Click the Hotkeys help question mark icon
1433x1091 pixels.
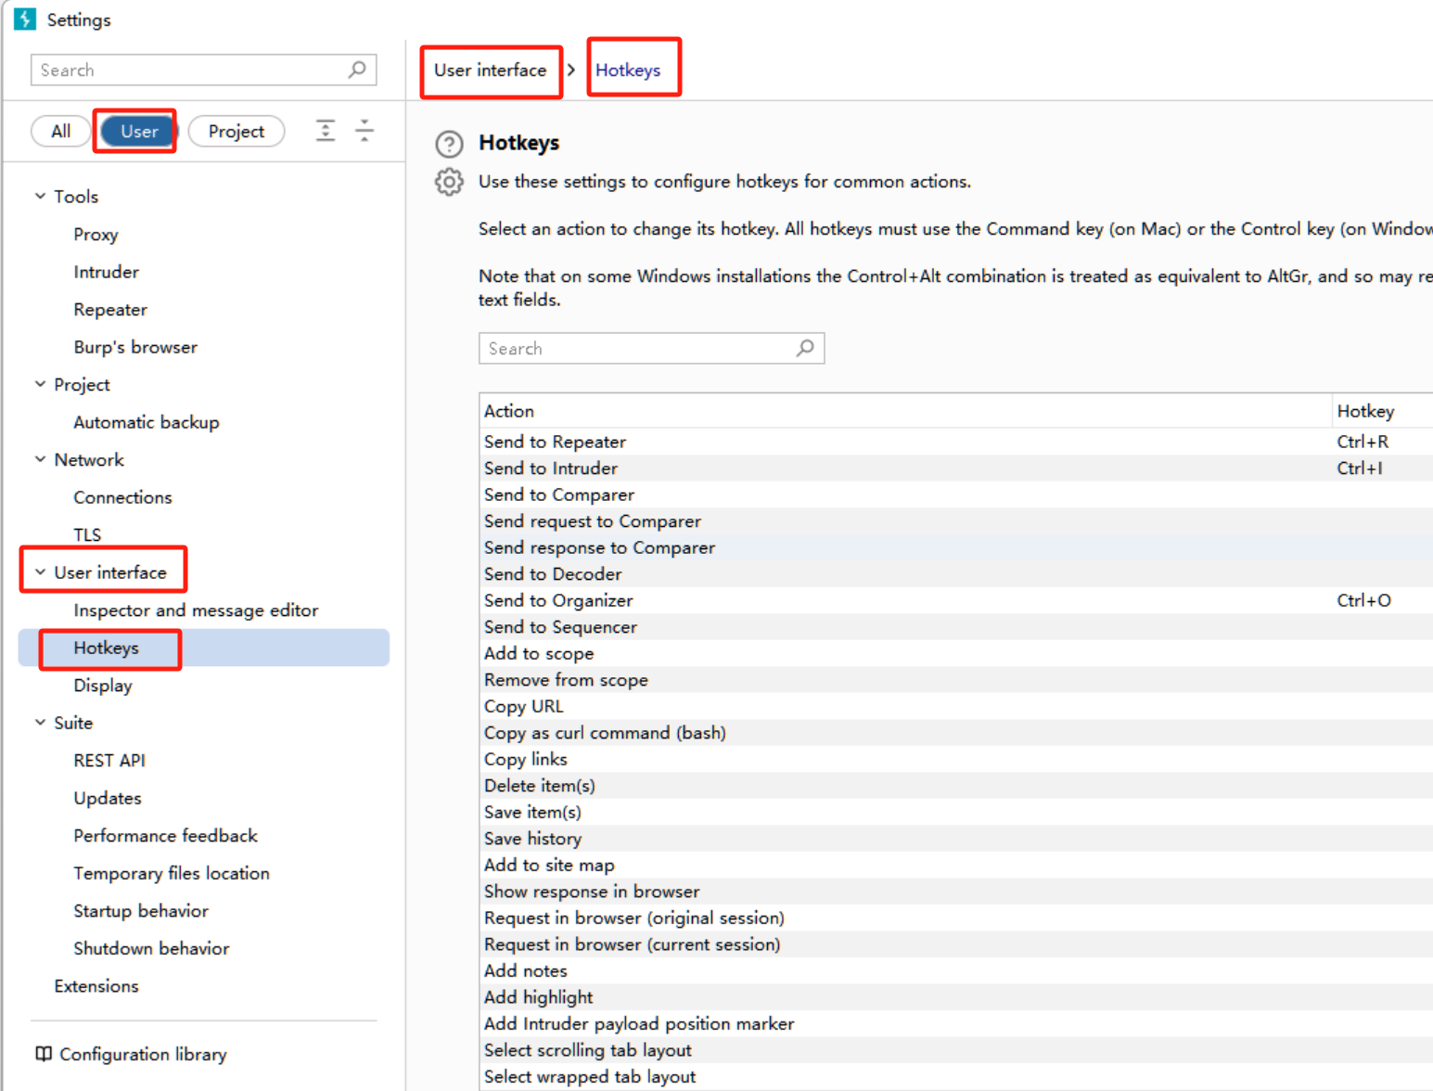coord(449,144)
